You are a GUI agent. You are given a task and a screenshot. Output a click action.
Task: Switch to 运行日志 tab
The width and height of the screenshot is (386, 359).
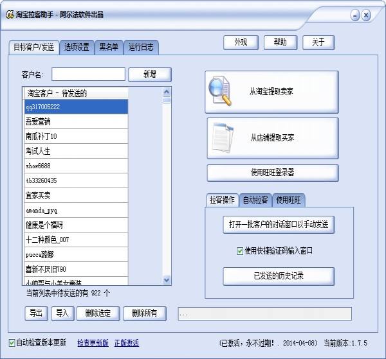pyautogui.click(x=141, y=47)
